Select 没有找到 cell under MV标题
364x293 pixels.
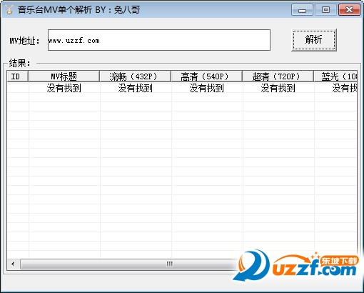pos(64,88)
